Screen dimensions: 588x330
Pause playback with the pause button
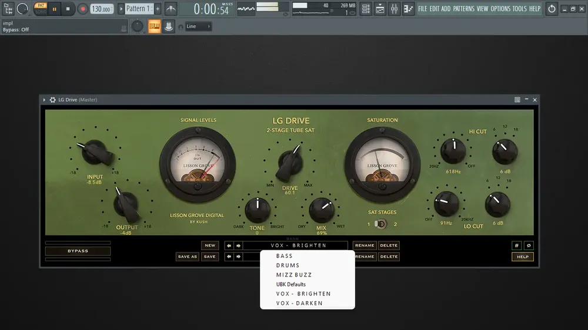[x=54, y=9]
